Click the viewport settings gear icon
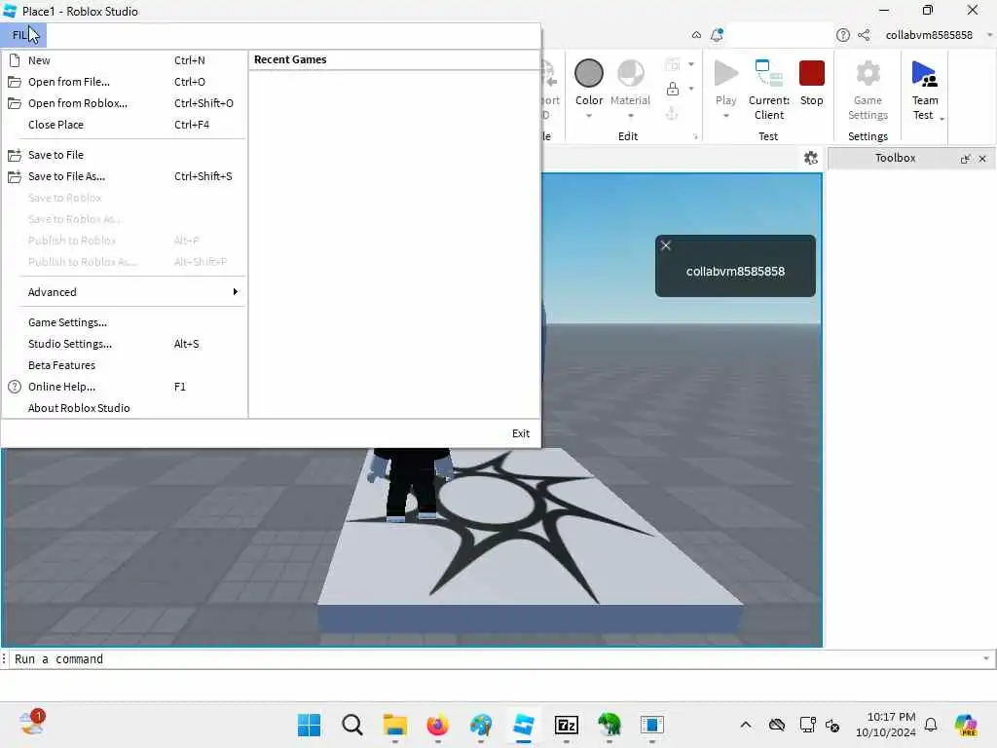The image size is (997, 748). [x=811, y=158]
